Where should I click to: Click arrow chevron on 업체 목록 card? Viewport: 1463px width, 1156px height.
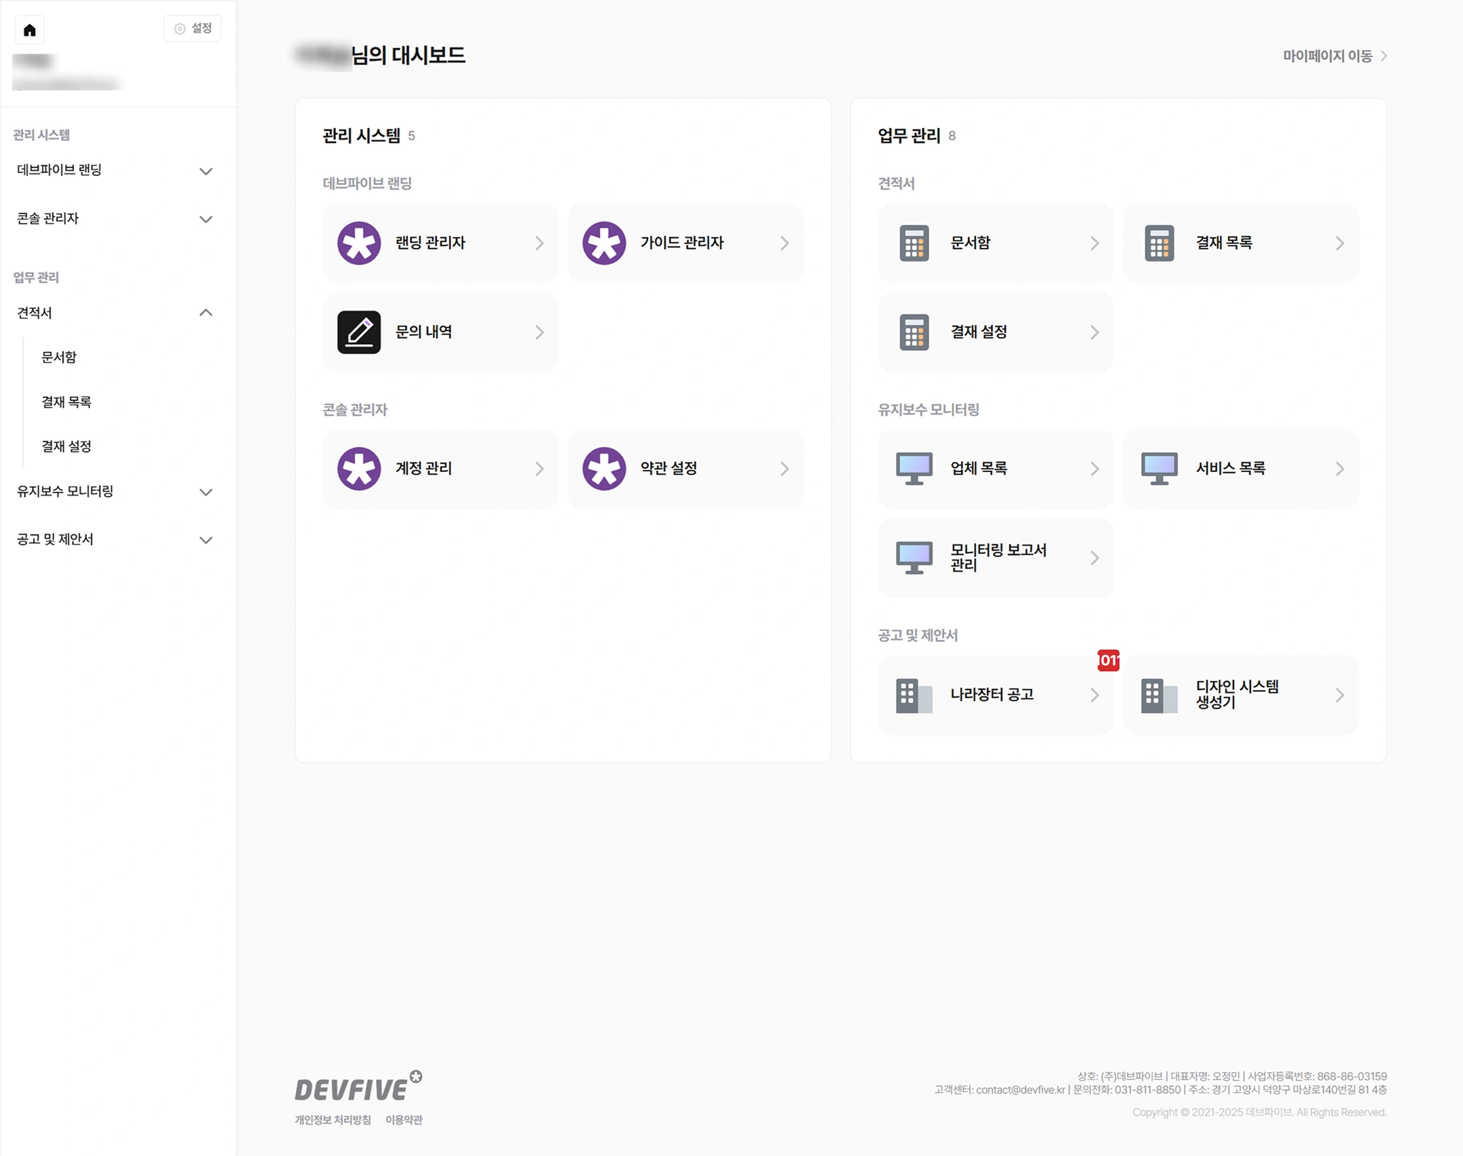click(x=1095, y=469)
